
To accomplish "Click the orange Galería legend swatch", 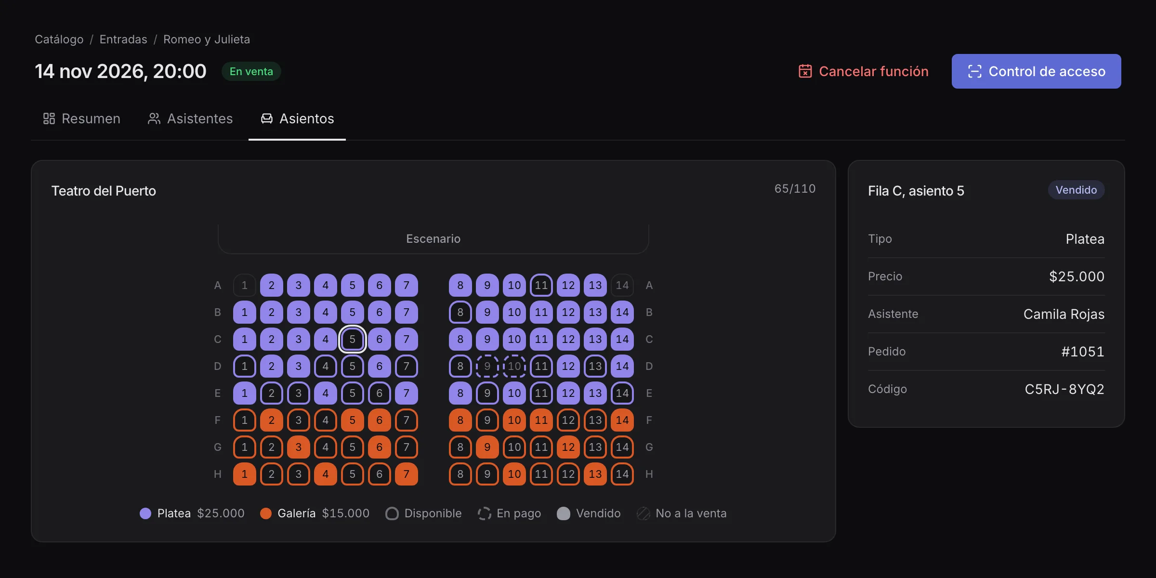I will [266, 513].
